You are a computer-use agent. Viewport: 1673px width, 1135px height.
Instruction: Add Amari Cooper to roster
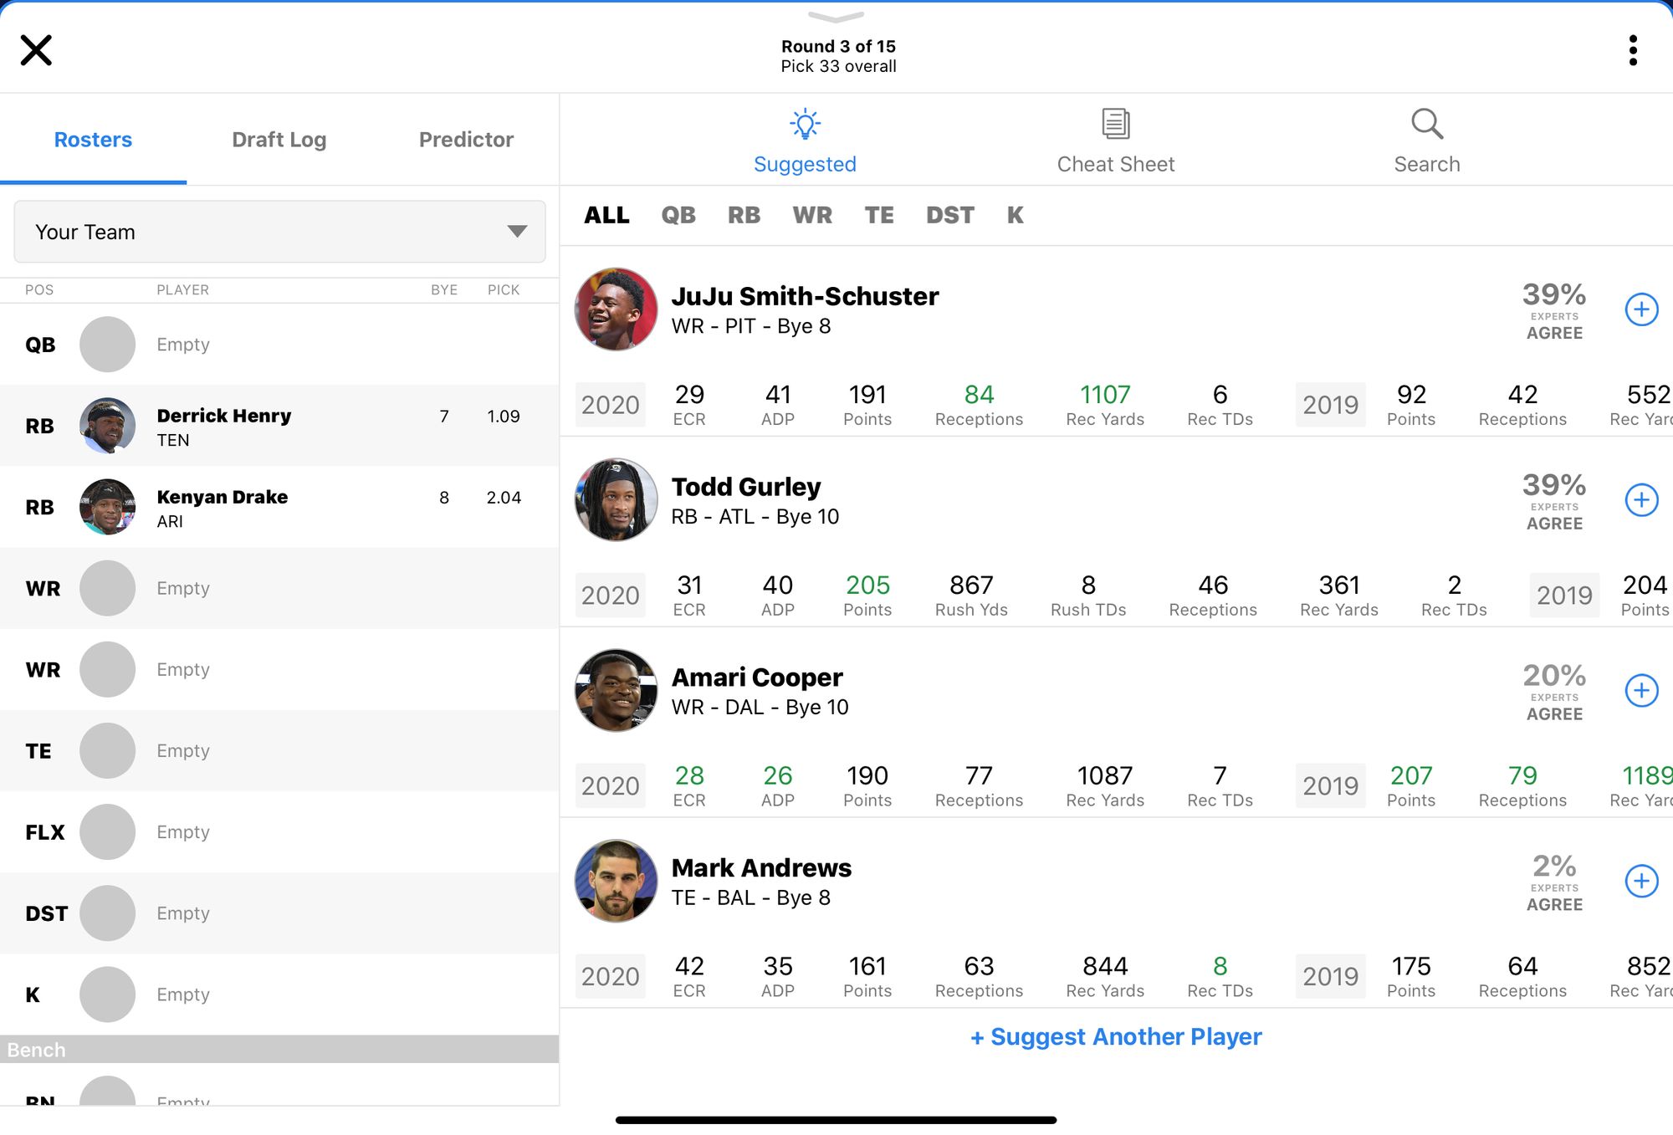coord(1639,690)
